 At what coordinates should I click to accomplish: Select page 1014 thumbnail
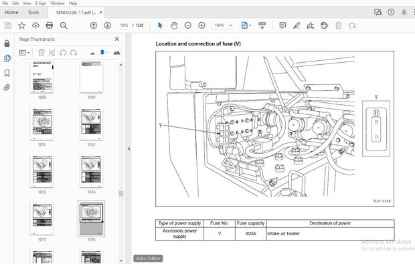pyautogui.click(x=91, y=171)
